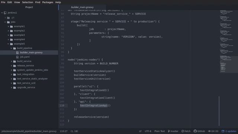This screenshot has height=134, width=238.
Task: Expand the upgrade_service folder
Action: tap(12, 88)
